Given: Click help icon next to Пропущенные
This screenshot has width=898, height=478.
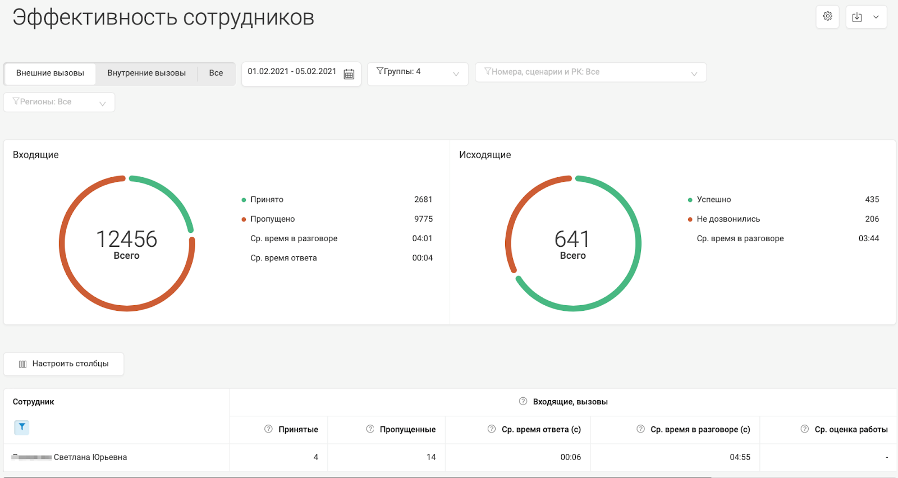Looking at the screenshot, I should click(370, 429).
